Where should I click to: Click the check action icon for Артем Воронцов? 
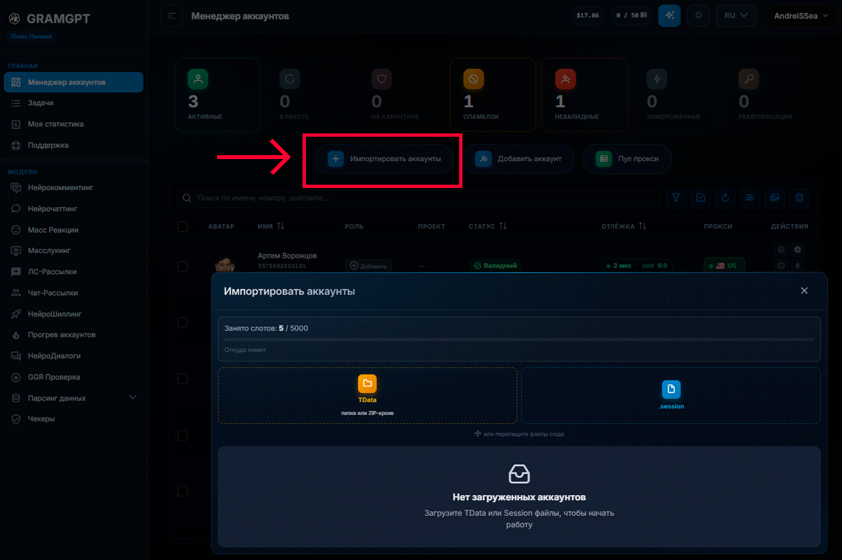click(781, 250)
